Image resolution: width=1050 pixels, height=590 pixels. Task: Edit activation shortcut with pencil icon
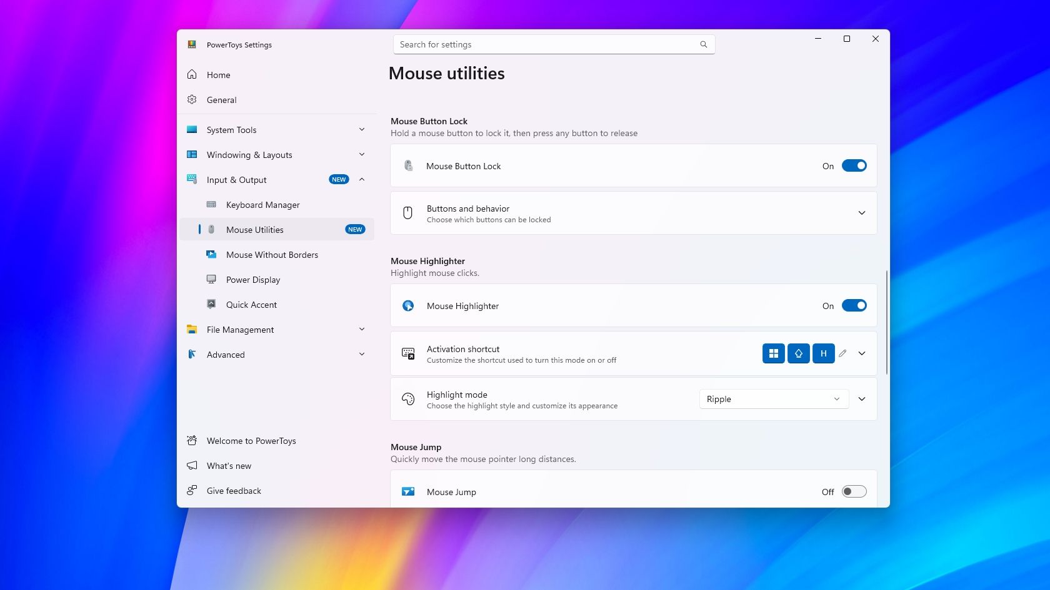[x=842, y=353]
